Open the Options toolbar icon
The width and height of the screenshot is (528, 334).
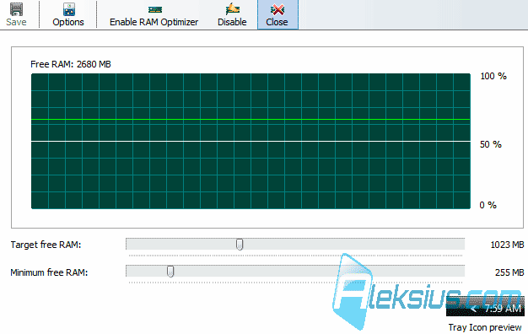tap(69, 9)
